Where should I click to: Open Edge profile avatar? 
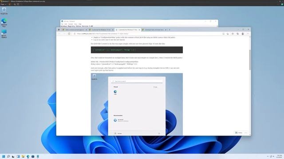[x=243, y=34]
